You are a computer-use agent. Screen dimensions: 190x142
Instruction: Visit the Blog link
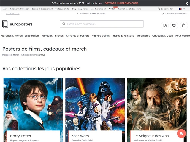74,9
